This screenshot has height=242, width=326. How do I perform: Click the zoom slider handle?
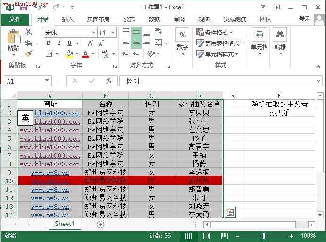264,236
